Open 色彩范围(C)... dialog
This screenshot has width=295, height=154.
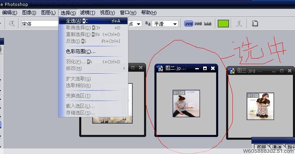coord(93,51)
